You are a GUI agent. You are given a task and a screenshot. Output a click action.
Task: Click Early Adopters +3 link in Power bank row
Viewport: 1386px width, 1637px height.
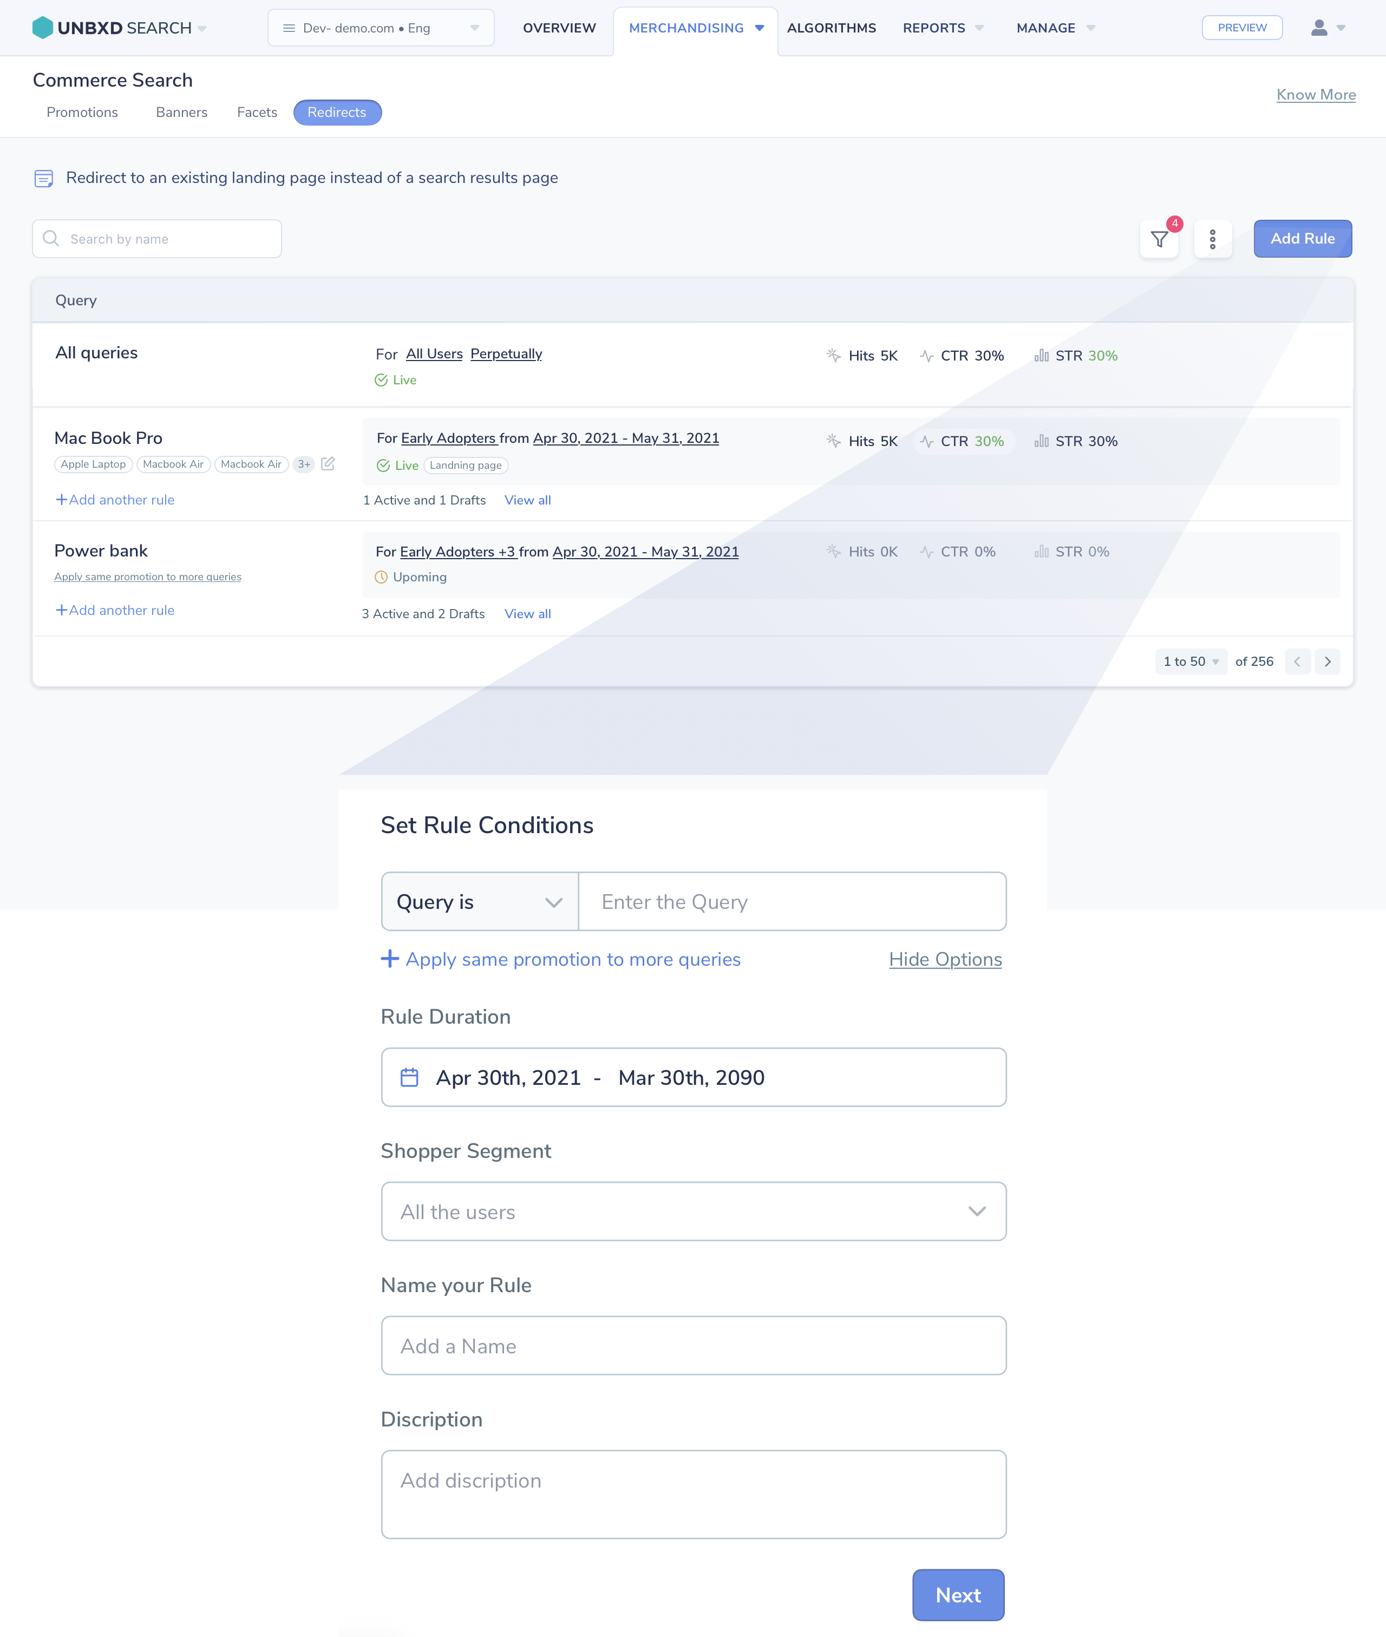pyautogui.click(x=457, y=552)
